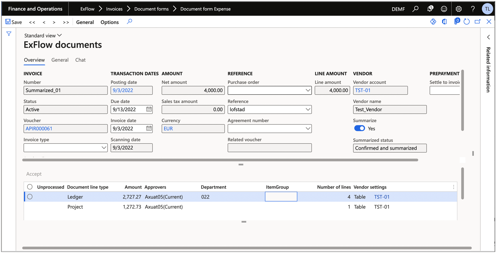This screenshot has height=253, width=496.
Task: Open document attachments icon with badge 0
Action: click(x=457, y=21)
